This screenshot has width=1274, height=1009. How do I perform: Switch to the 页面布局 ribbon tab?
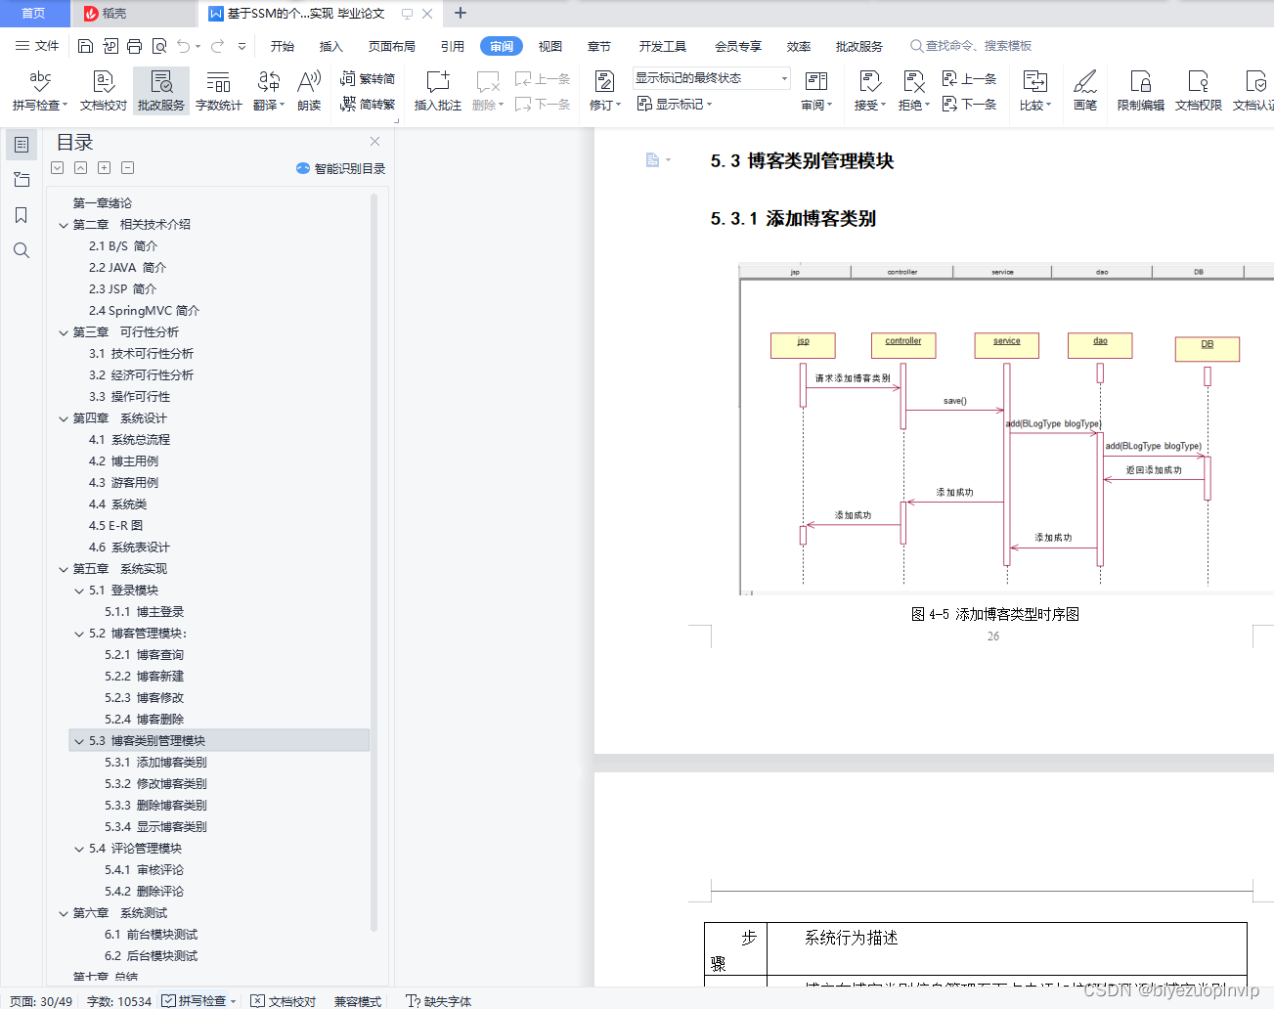point(392,46)
